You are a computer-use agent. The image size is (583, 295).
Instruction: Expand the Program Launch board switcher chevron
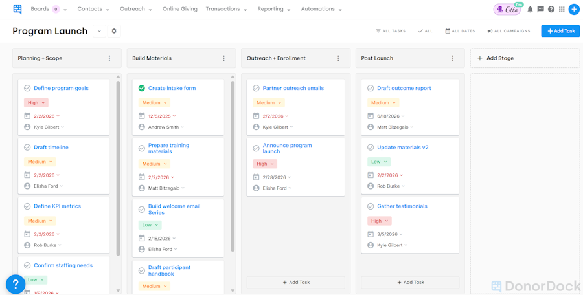click(99, 31)
